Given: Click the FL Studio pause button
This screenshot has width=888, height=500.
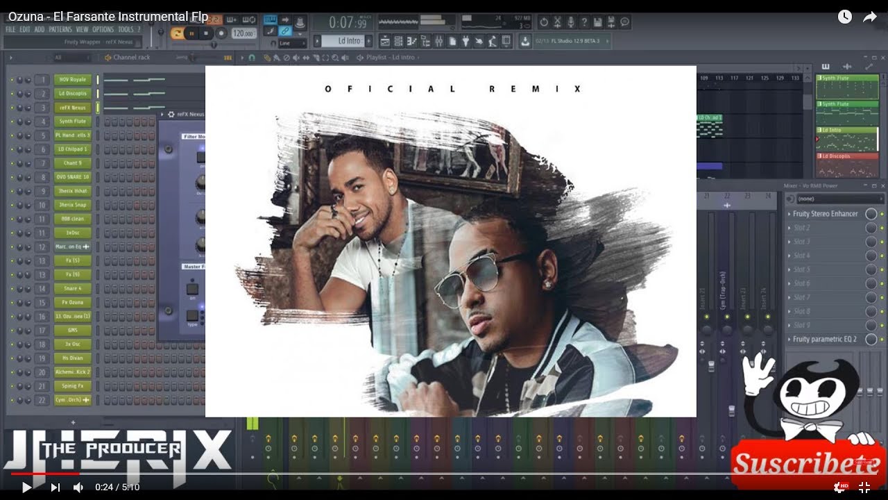Looking at the screenshot, I should [191, 33].
